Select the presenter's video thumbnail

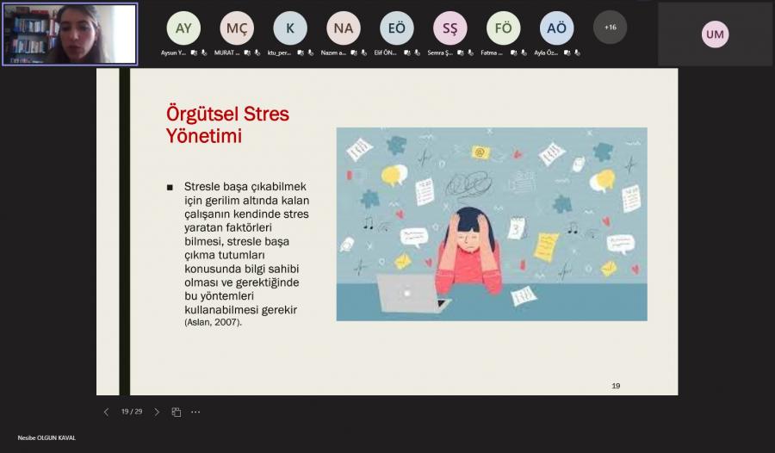[70, 34]
